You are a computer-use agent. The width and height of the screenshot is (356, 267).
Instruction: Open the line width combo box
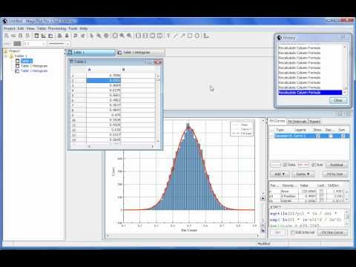coord(34,44)
